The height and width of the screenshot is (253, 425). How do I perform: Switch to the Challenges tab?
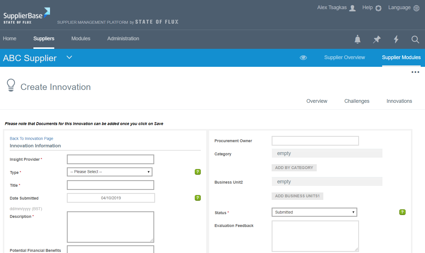pyautogui.click(x=357, y=101)
